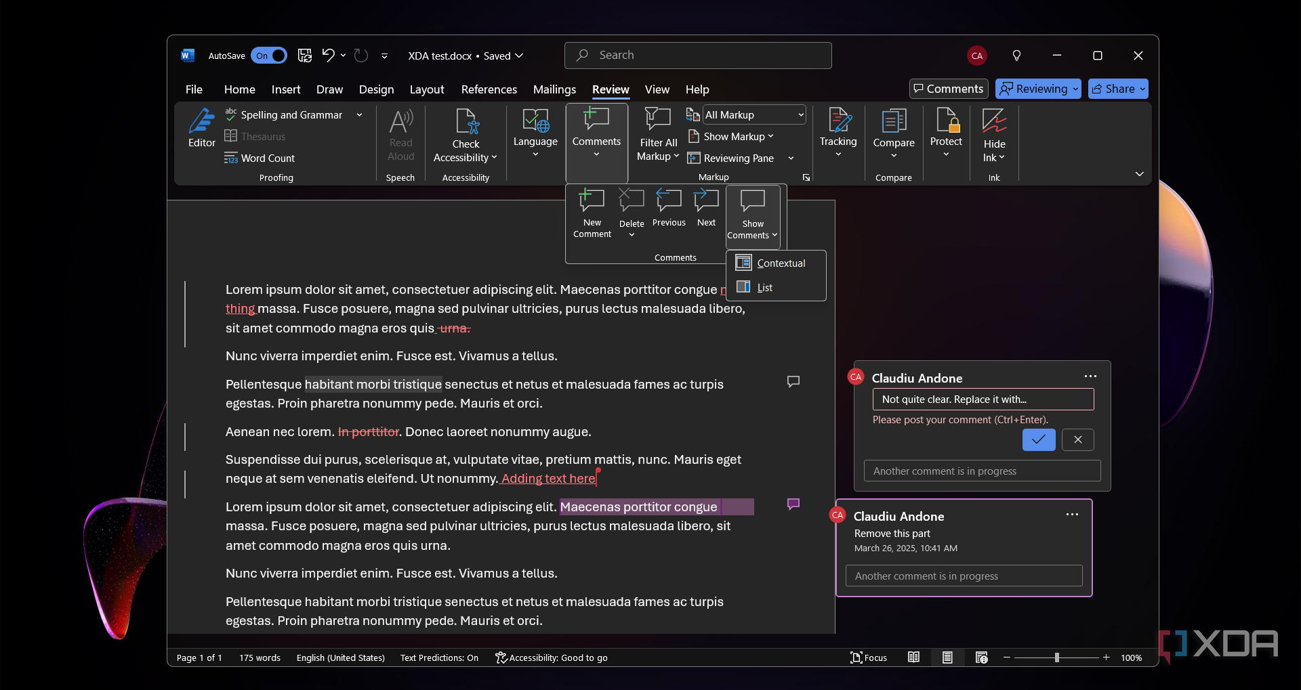Open the Mailings tab

(x=554, y=89)
